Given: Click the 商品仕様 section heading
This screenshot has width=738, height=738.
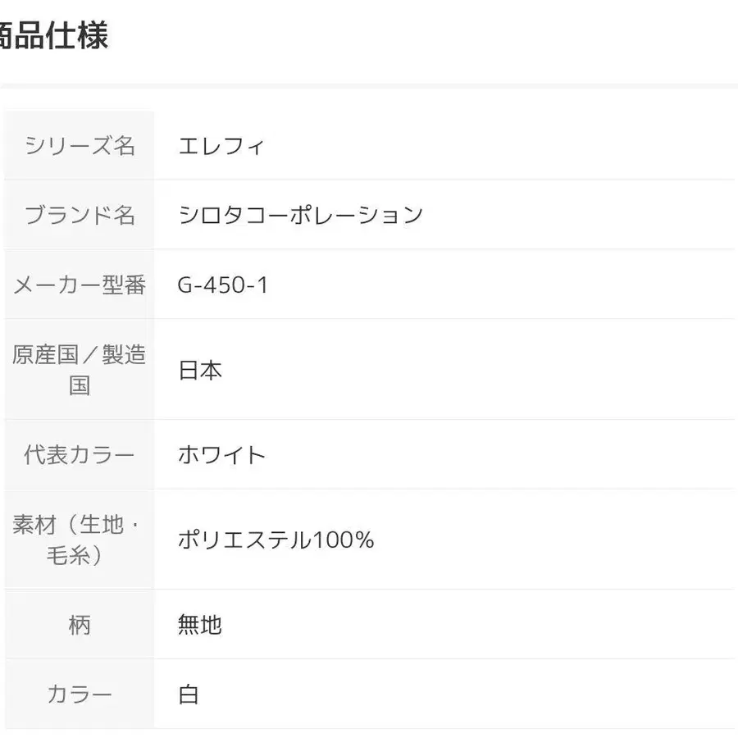Looking at the screenshot, I should click(x=54, y=37).
